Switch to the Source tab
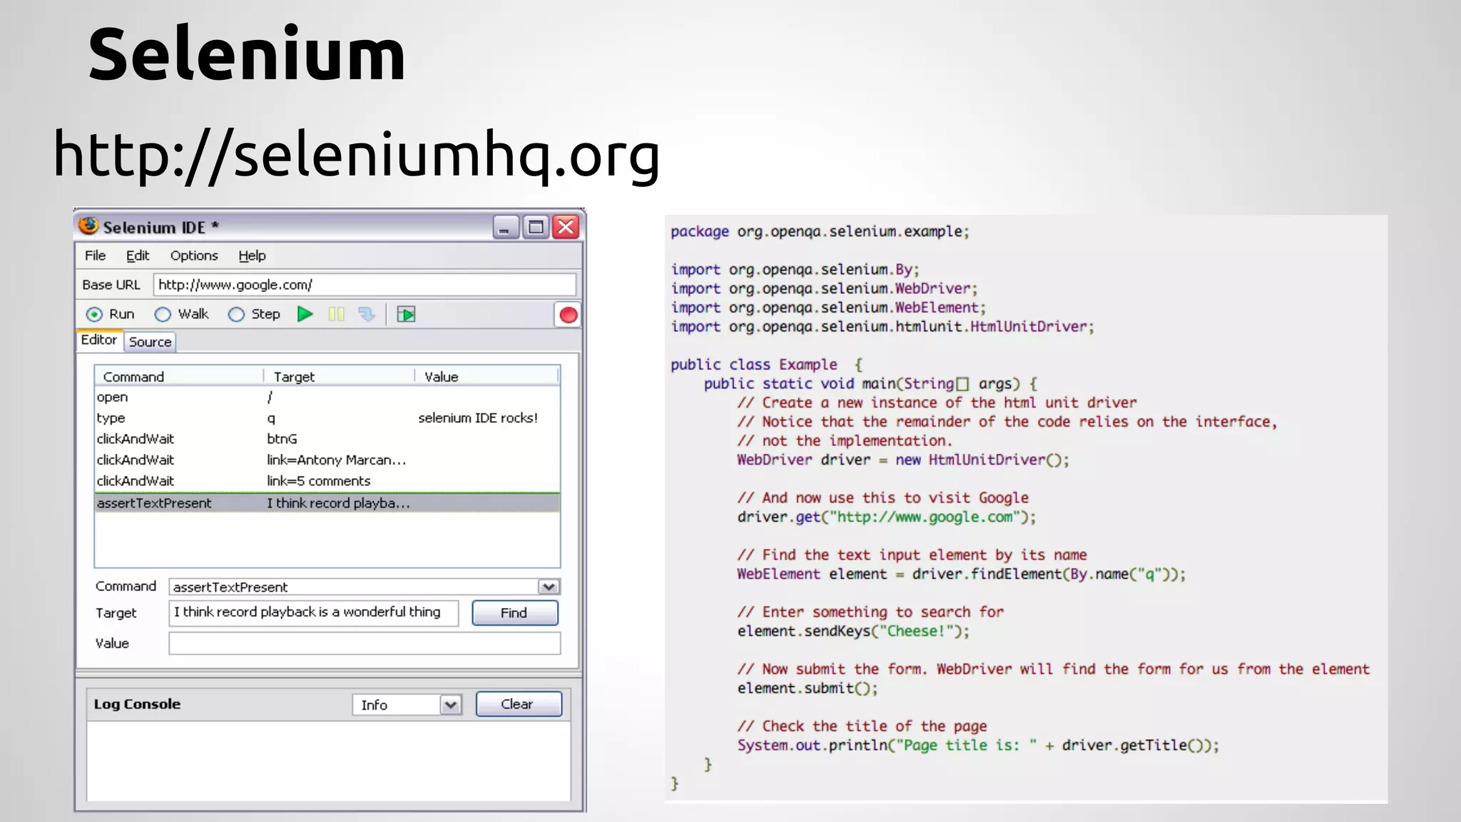This screenshot has width=1461, height=822. tap(151, 342)
